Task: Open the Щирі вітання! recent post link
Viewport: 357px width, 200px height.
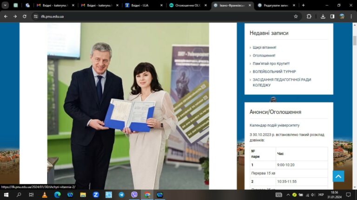Action: point(264,47)
